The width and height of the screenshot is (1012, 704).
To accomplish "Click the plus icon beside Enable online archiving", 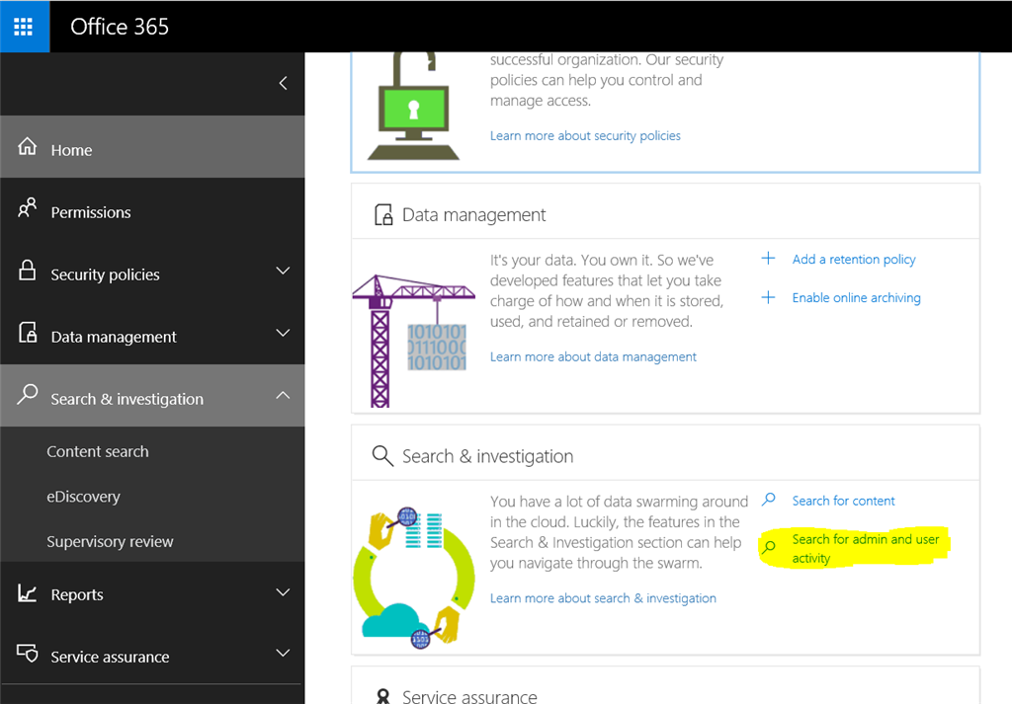I will (768, 297).
